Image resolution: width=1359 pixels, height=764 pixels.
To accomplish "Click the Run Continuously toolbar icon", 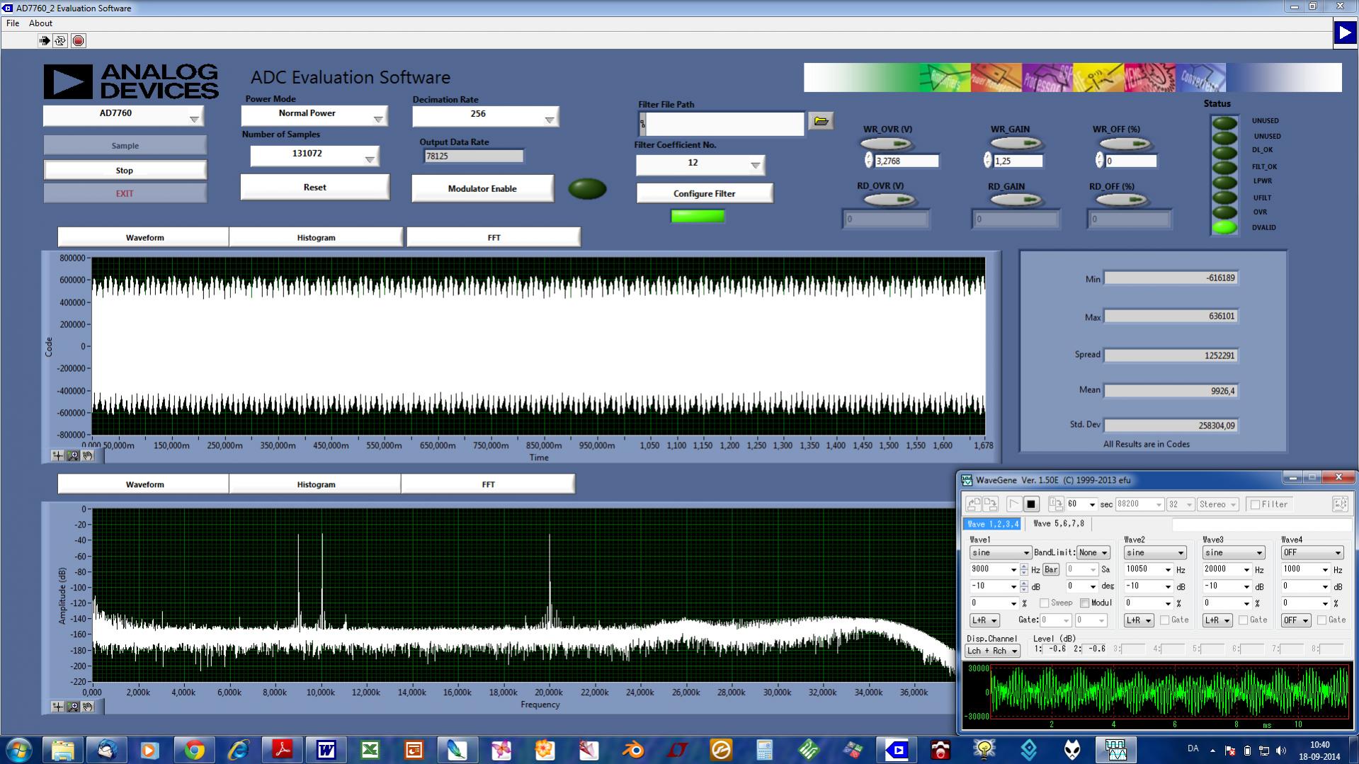I will point(61,41).
